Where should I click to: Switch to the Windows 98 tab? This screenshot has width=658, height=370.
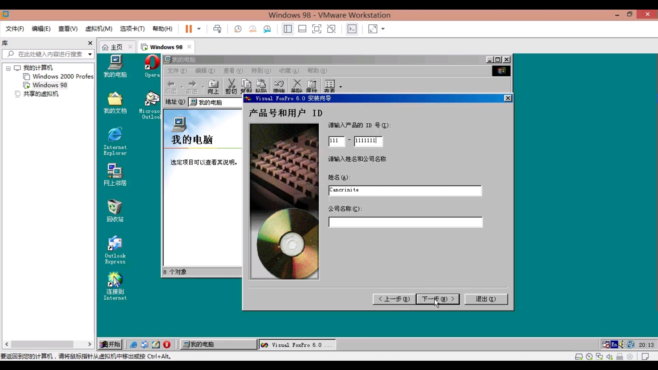point(166,47)
